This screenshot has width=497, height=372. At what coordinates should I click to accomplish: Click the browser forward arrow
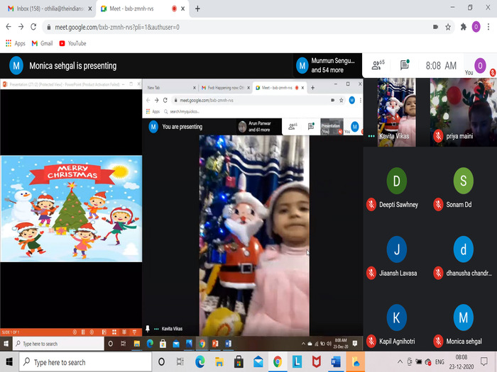click(x=21, y=27)
